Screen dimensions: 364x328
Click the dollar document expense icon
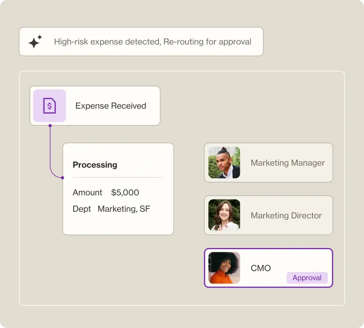49,106
